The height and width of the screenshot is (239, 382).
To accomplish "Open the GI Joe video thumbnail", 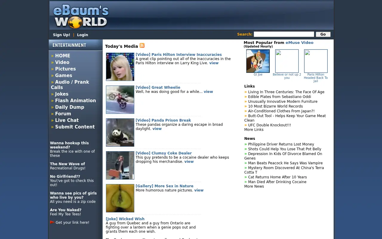I will click(x=258, y=61).
